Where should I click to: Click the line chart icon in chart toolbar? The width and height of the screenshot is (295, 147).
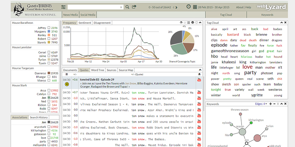[185, 22]
